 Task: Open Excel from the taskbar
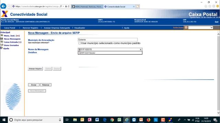119,120
